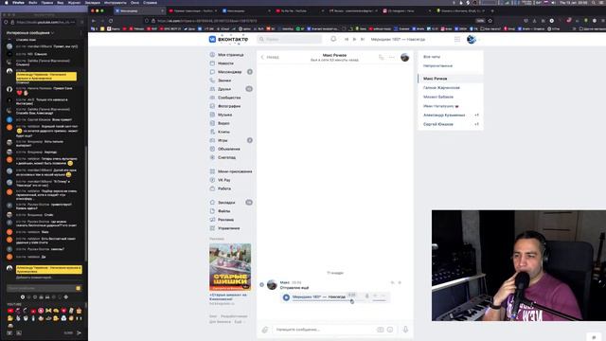
Task: Open Клипы in VK sidebar
Action: 223,132
